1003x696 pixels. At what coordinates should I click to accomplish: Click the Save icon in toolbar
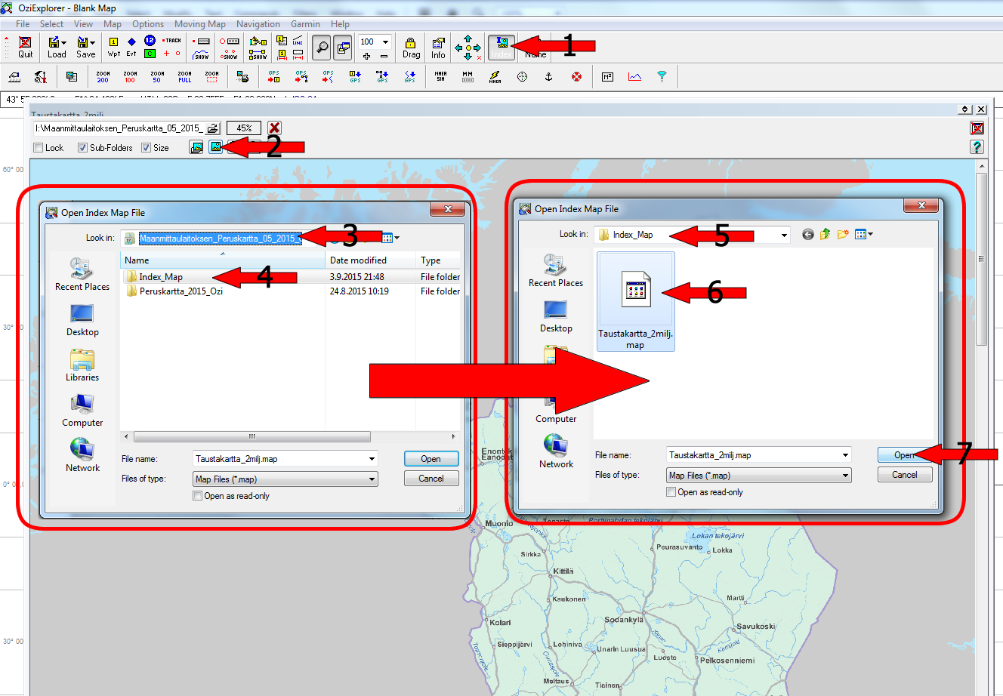coord(86,47)
